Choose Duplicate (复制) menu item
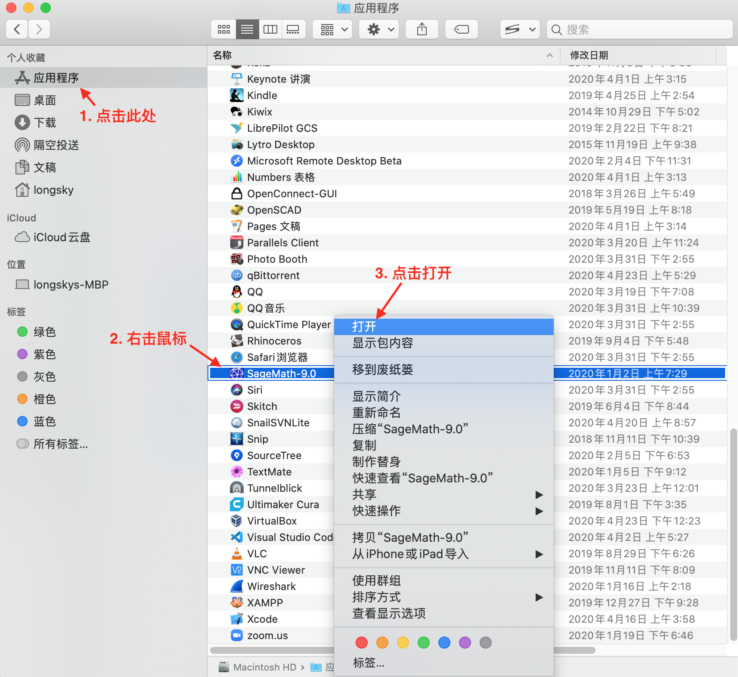 pyautogui.click(x=444, y=445)
